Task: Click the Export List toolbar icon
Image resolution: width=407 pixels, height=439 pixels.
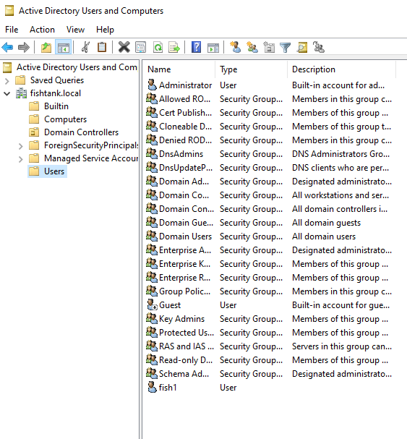Action: coord(174,47)
